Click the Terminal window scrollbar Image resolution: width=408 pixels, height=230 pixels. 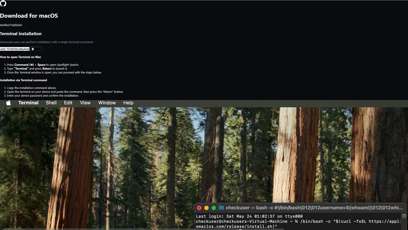[404, 224]
